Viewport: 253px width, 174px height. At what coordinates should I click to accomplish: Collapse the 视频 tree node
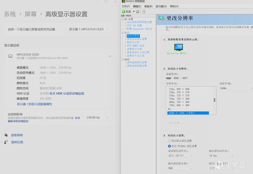(x=123, y=59)
